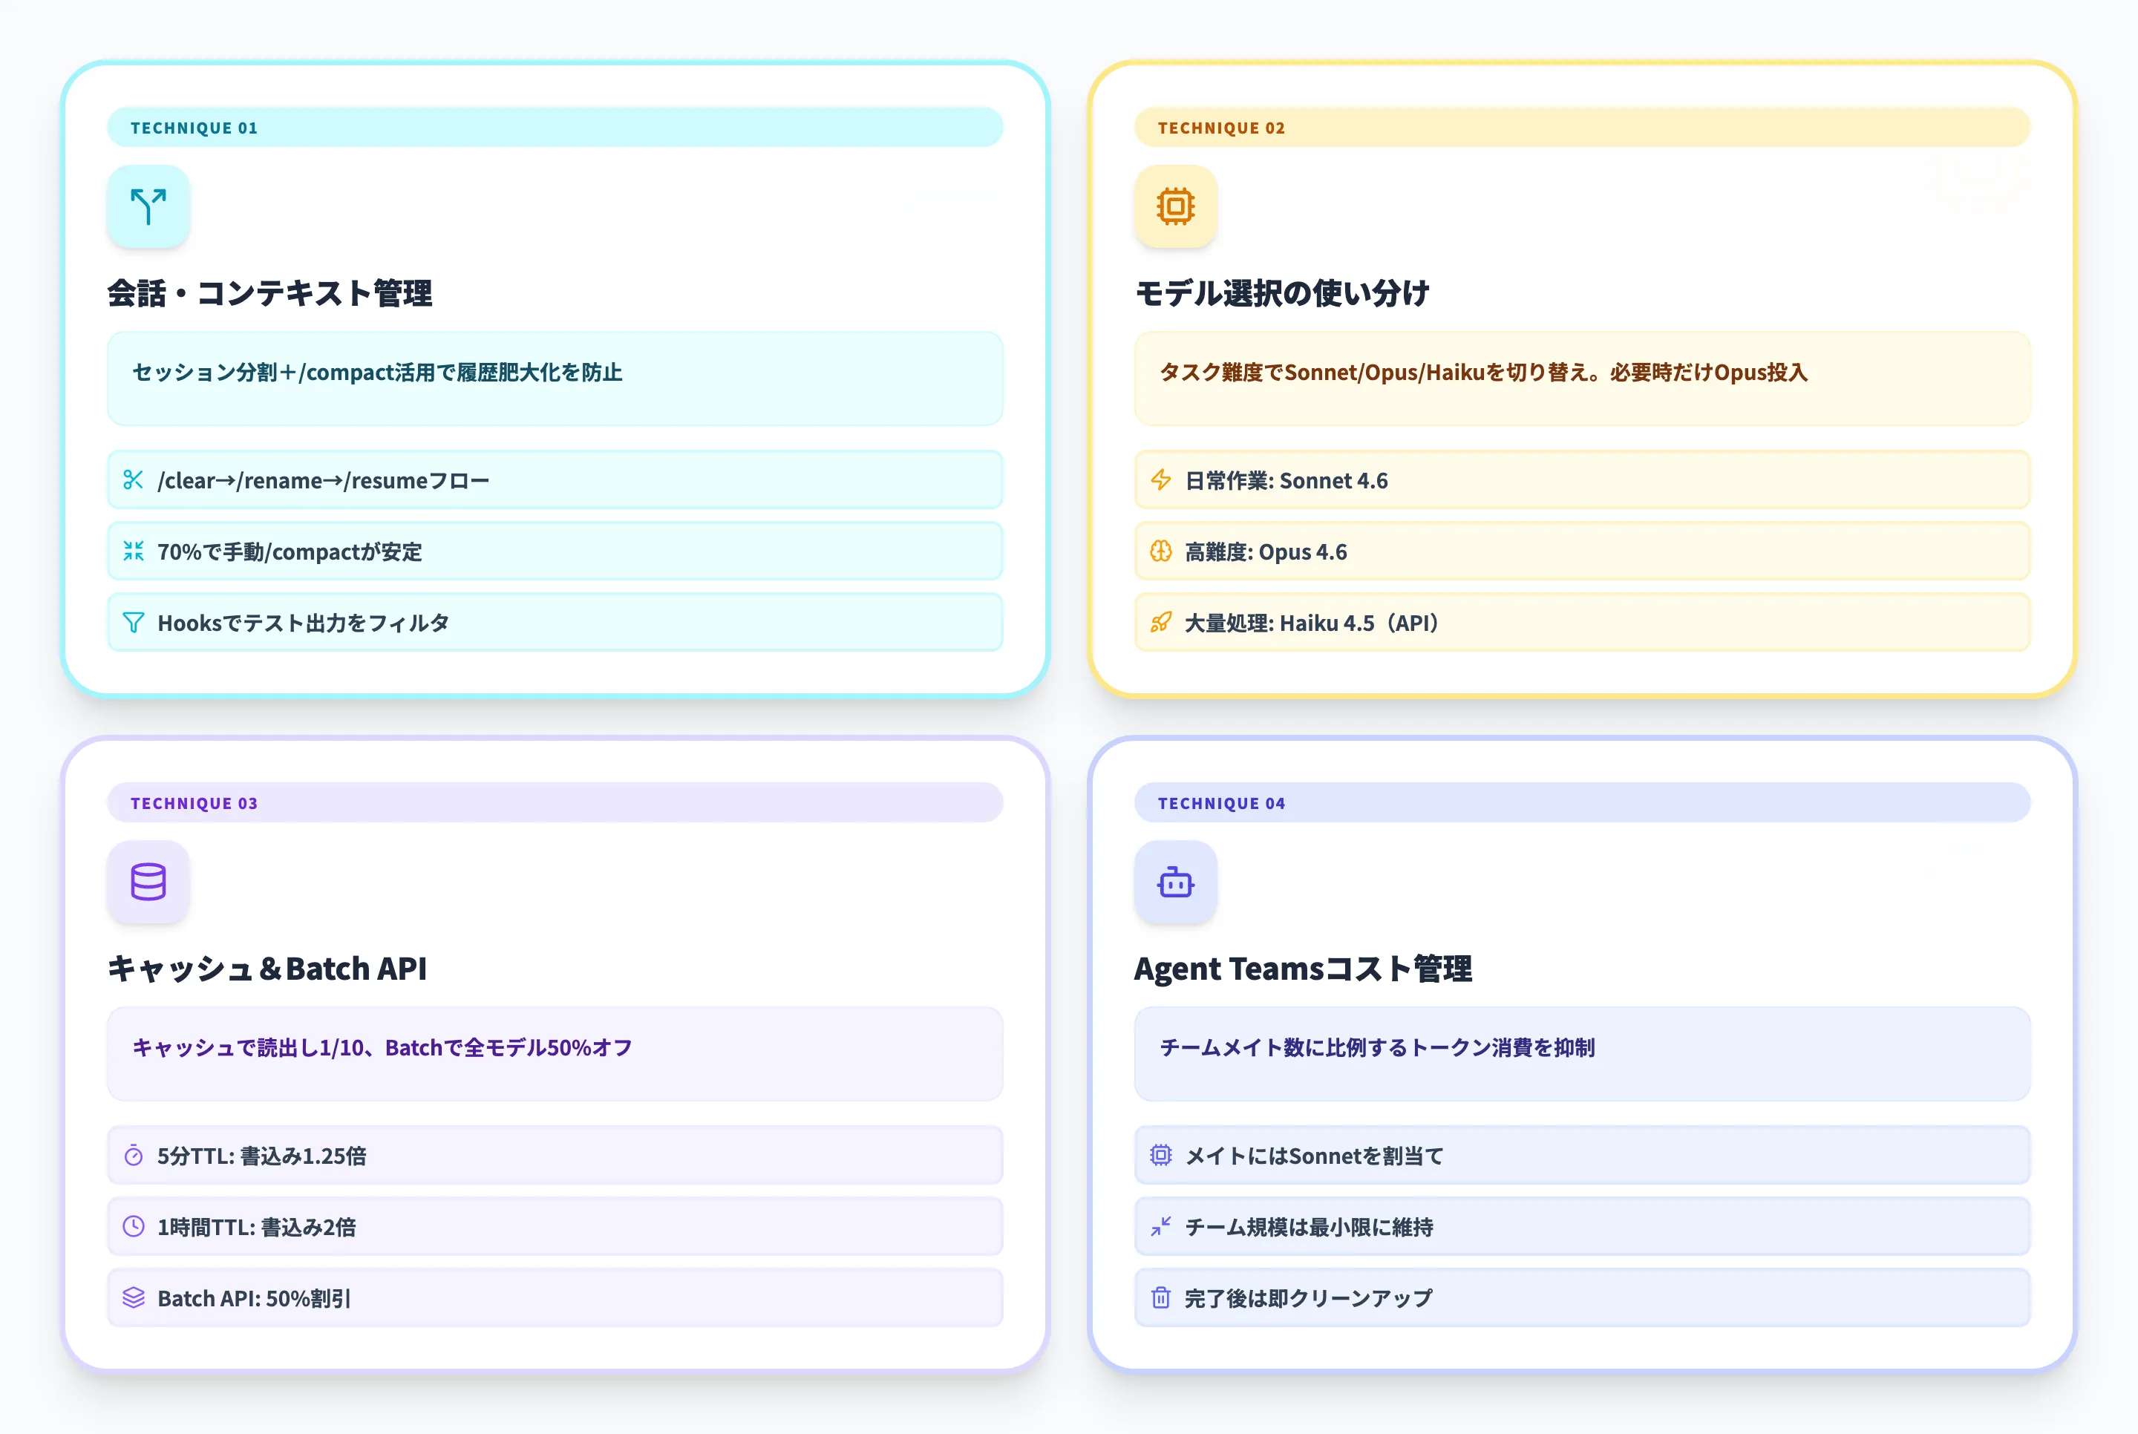Toggle the メイトにはSonnetを割当て row
This screenshot has width=2138, height=1434.
pos(1583,1155)
